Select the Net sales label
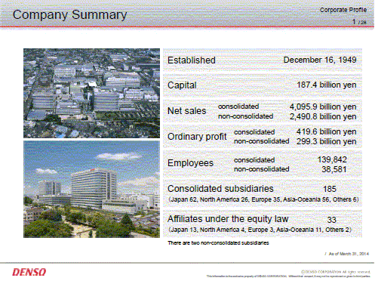This screenshot has height=281, width=375. pos(186,111)
